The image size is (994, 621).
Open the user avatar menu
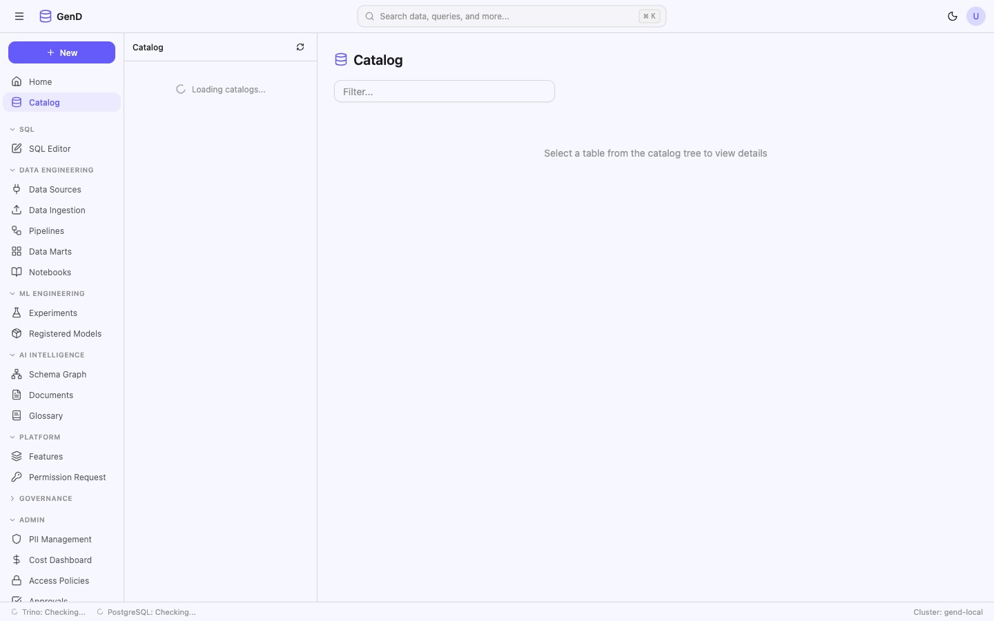(976, 17)
